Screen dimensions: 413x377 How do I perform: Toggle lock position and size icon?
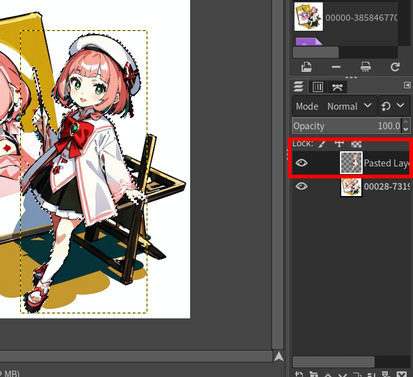click(339, 144)
